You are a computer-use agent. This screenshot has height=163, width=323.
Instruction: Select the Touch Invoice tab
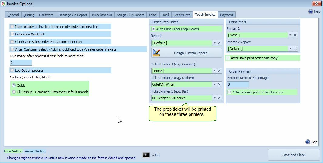point(205,15)
